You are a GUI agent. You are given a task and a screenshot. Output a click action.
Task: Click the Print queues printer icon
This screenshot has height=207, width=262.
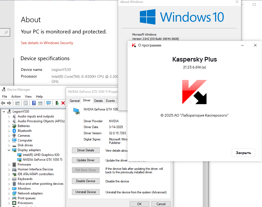point(14,198)
